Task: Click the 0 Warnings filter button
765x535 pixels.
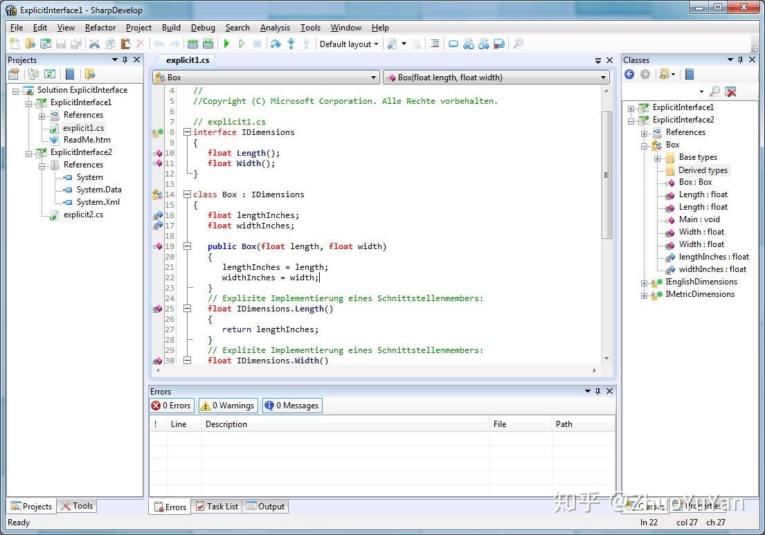Action: point(227,406)
